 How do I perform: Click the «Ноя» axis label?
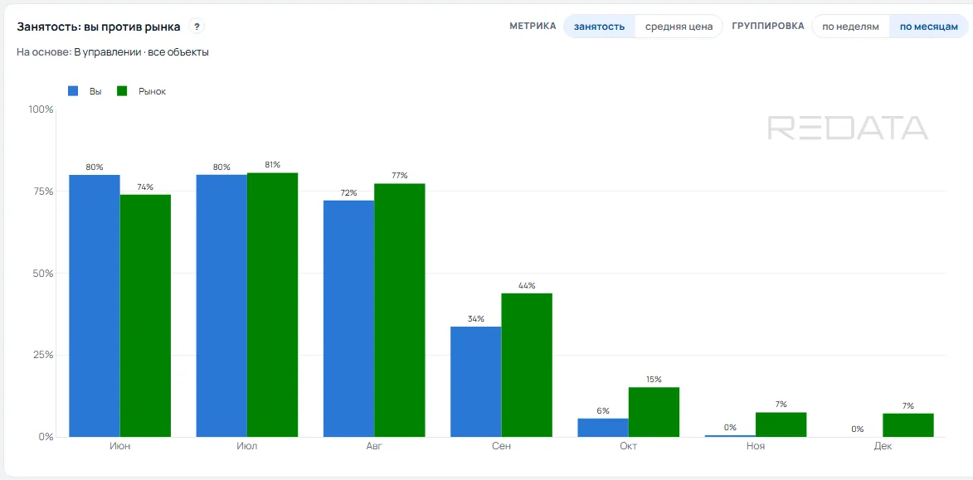(756, 447)
